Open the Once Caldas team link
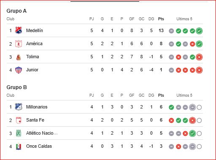The width and height of the screenshot is (216, 160). click(39, 146)
